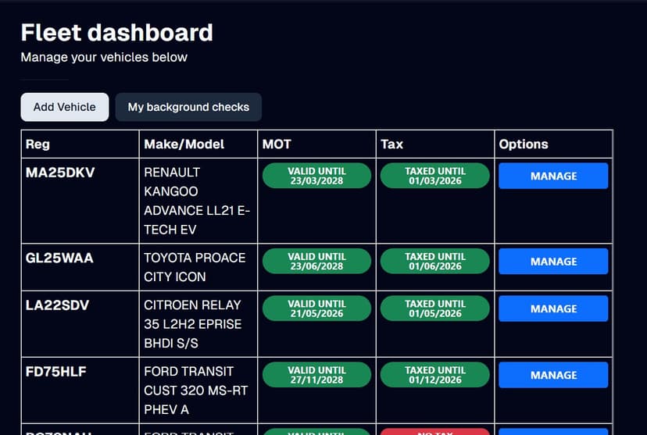Click the Citroen Relay model cell

tap(198, 324)
